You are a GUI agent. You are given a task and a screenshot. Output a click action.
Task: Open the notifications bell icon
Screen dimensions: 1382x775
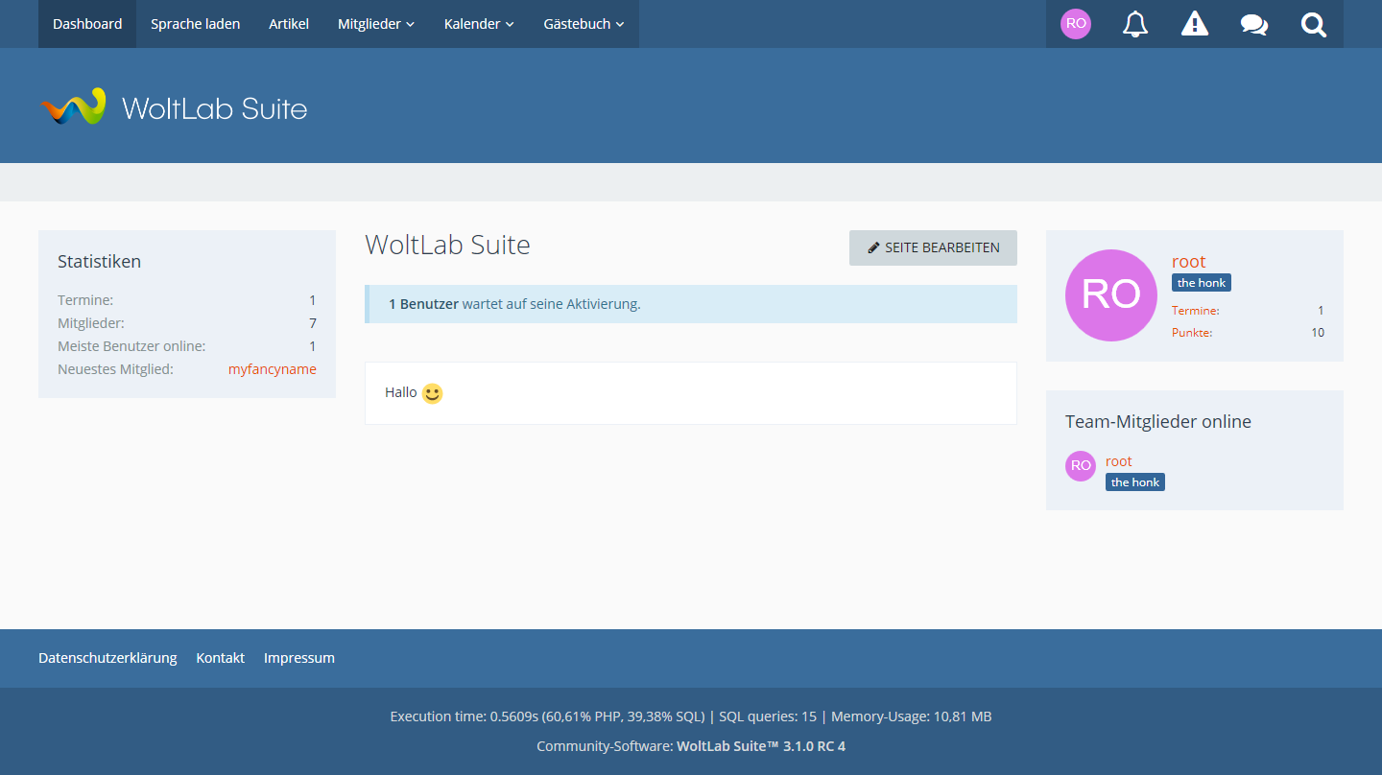[1135, 24]
